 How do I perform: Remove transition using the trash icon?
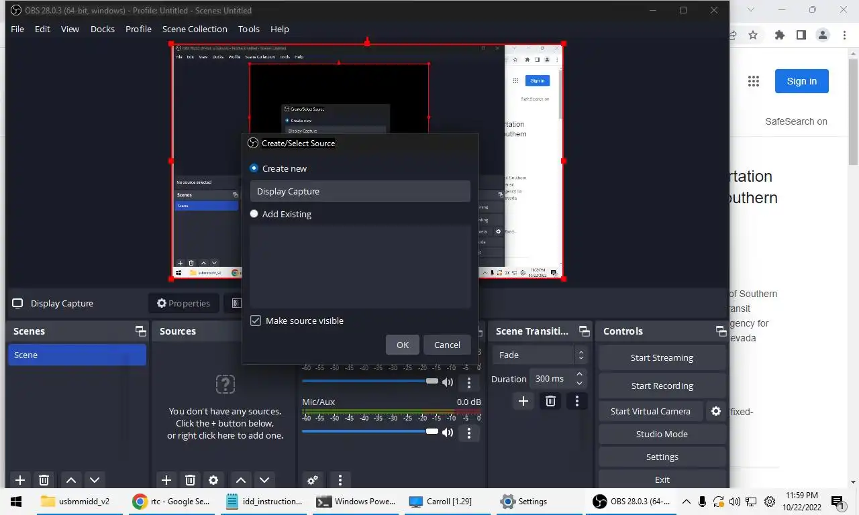(550, 401)
